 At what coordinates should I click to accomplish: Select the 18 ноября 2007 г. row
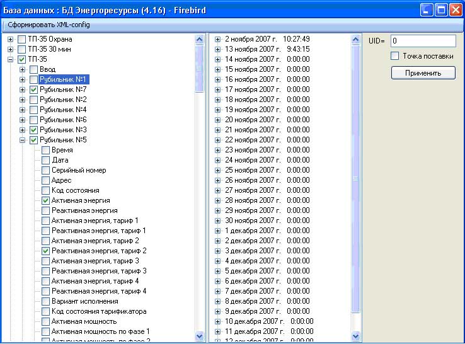coord(267,100)
